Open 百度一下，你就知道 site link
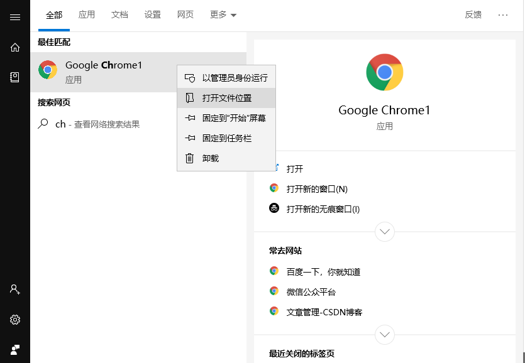The width and height of the screenshot is (525, 363). [x=323, y=272]
